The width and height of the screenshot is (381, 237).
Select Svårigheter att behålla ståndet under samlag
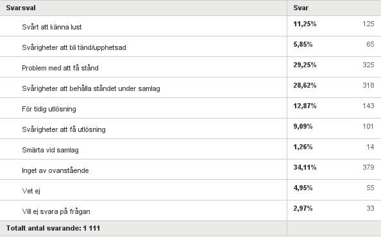coord(190,88)
